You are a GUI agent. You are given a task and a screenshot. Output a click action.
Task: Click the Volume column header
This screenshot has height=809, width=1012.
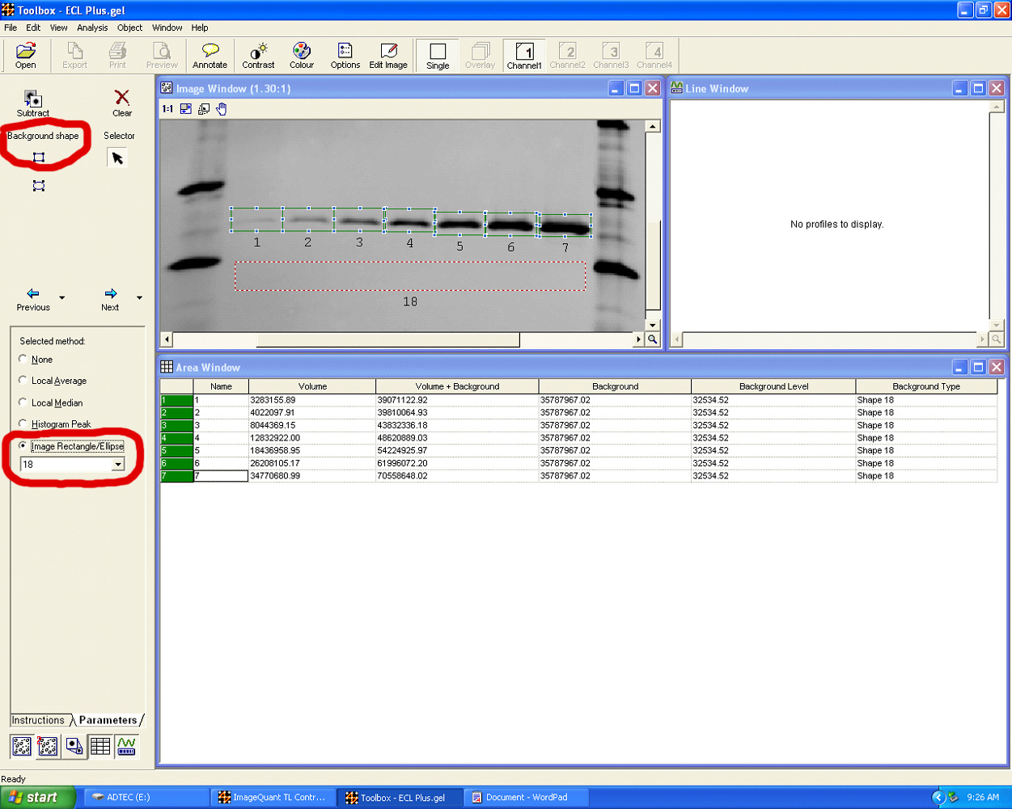[x=312, y=386]
